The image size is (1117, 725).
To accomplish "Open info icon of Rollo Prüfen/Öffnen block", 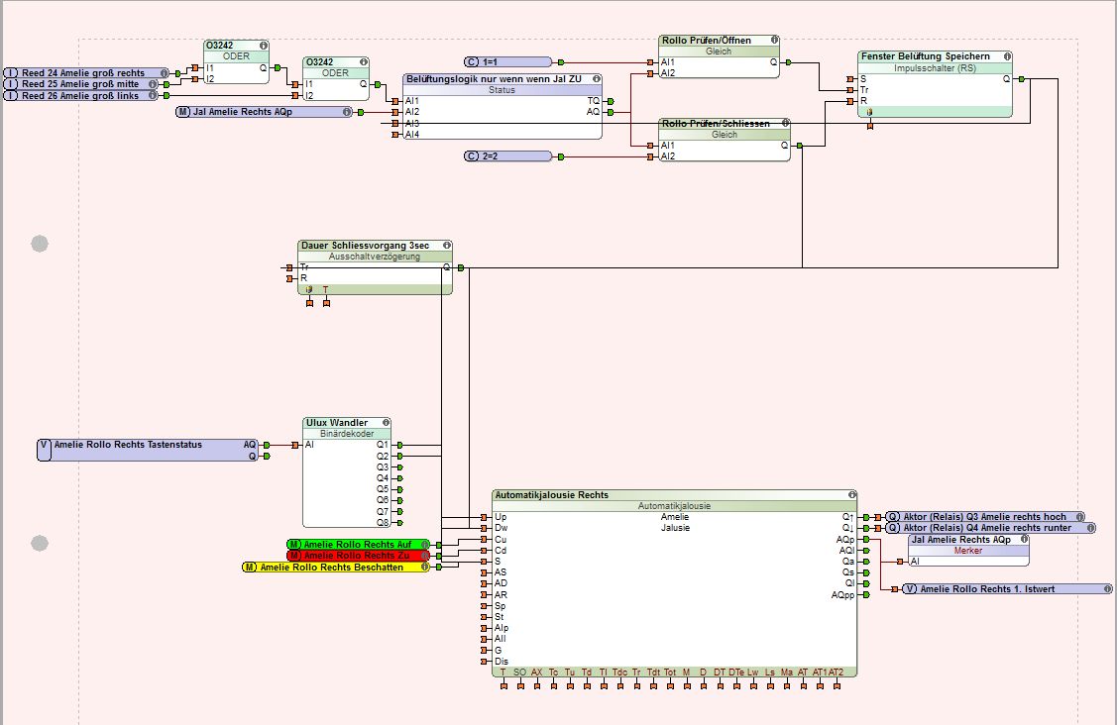I will point(774,40).
